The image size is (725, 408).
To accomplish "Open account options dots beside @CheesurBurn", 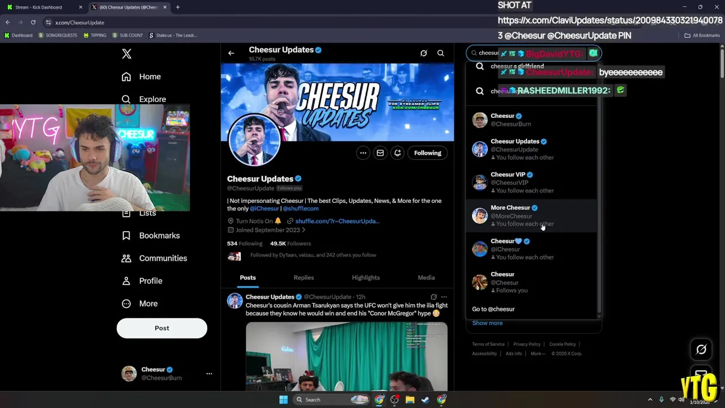I will tap(209, 373).
